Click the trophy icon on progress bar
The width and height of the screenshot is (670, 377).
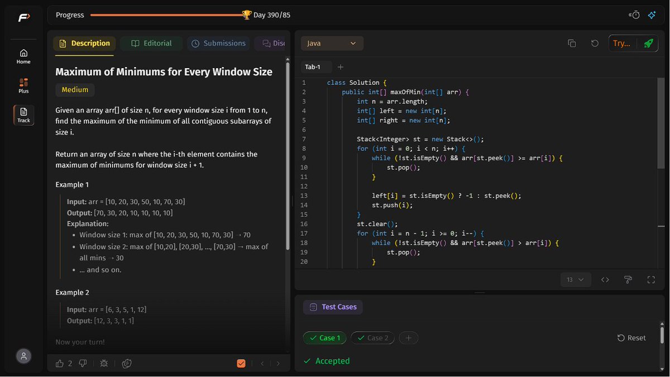click(x=247, y=15)
